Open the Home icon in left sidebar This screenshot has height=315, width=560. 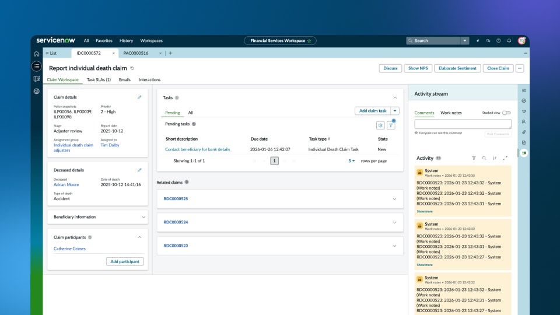click(36, 54)
